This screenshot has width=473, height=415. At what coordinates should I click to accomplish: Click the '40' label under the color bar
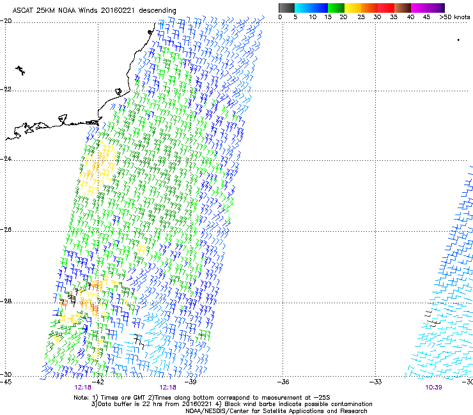click(410, 17)
